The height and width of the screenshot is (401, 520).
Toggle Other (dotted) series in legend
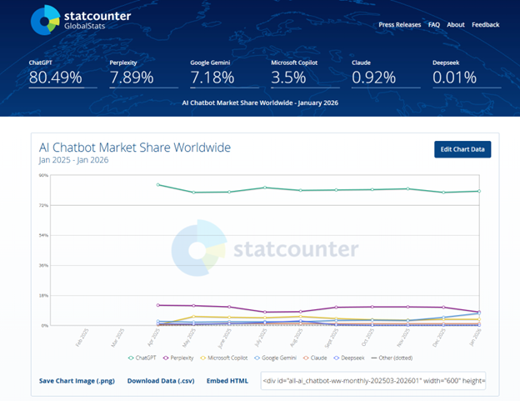392,358
